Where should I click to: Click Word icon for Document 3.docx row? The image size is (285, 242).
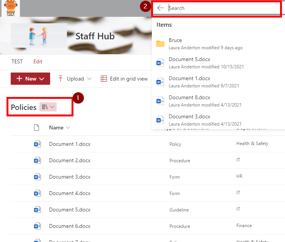(x=37, y=177)
